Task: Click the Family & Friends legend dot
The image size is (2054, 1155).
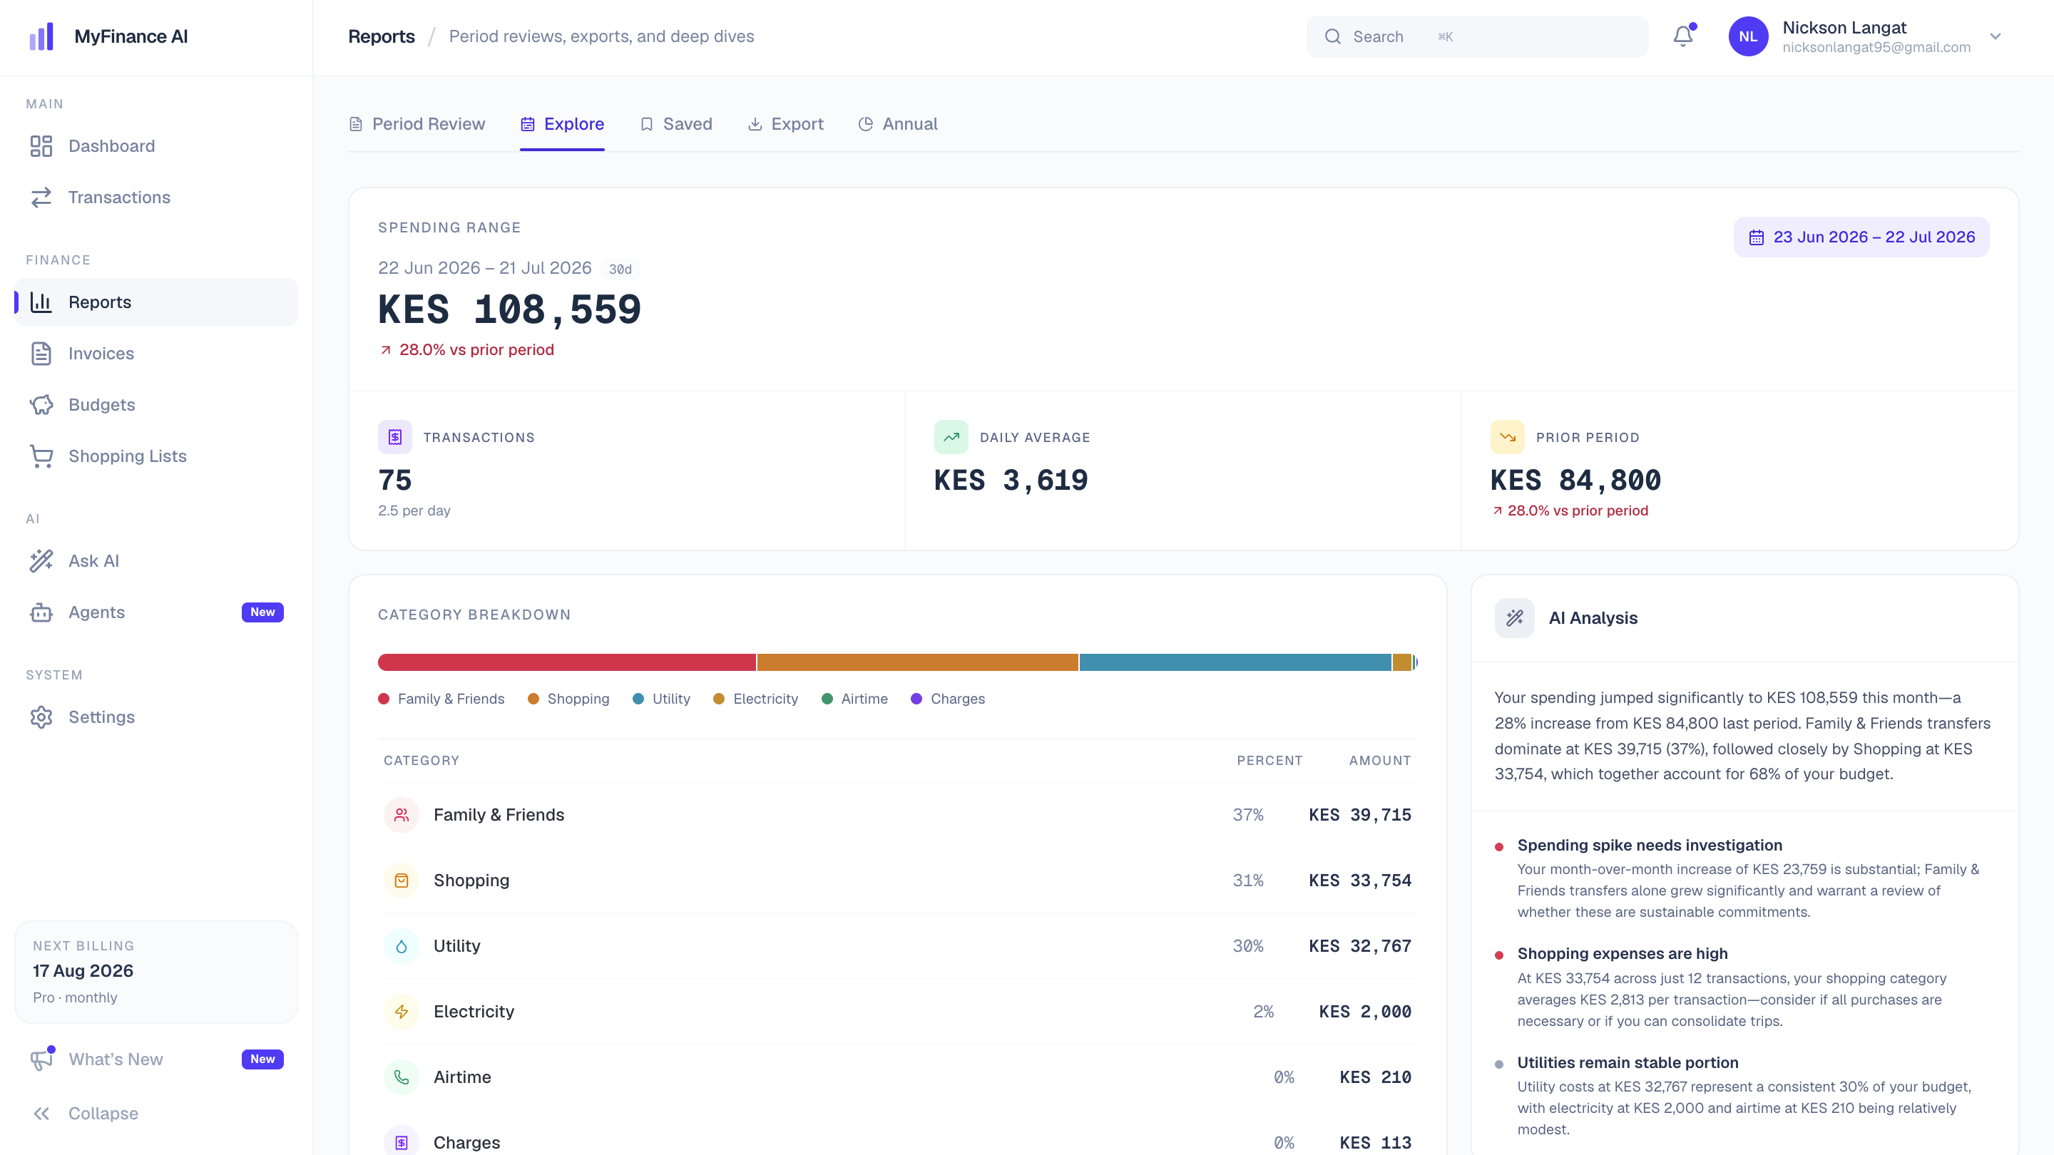Action: click(x=384, y=699)
